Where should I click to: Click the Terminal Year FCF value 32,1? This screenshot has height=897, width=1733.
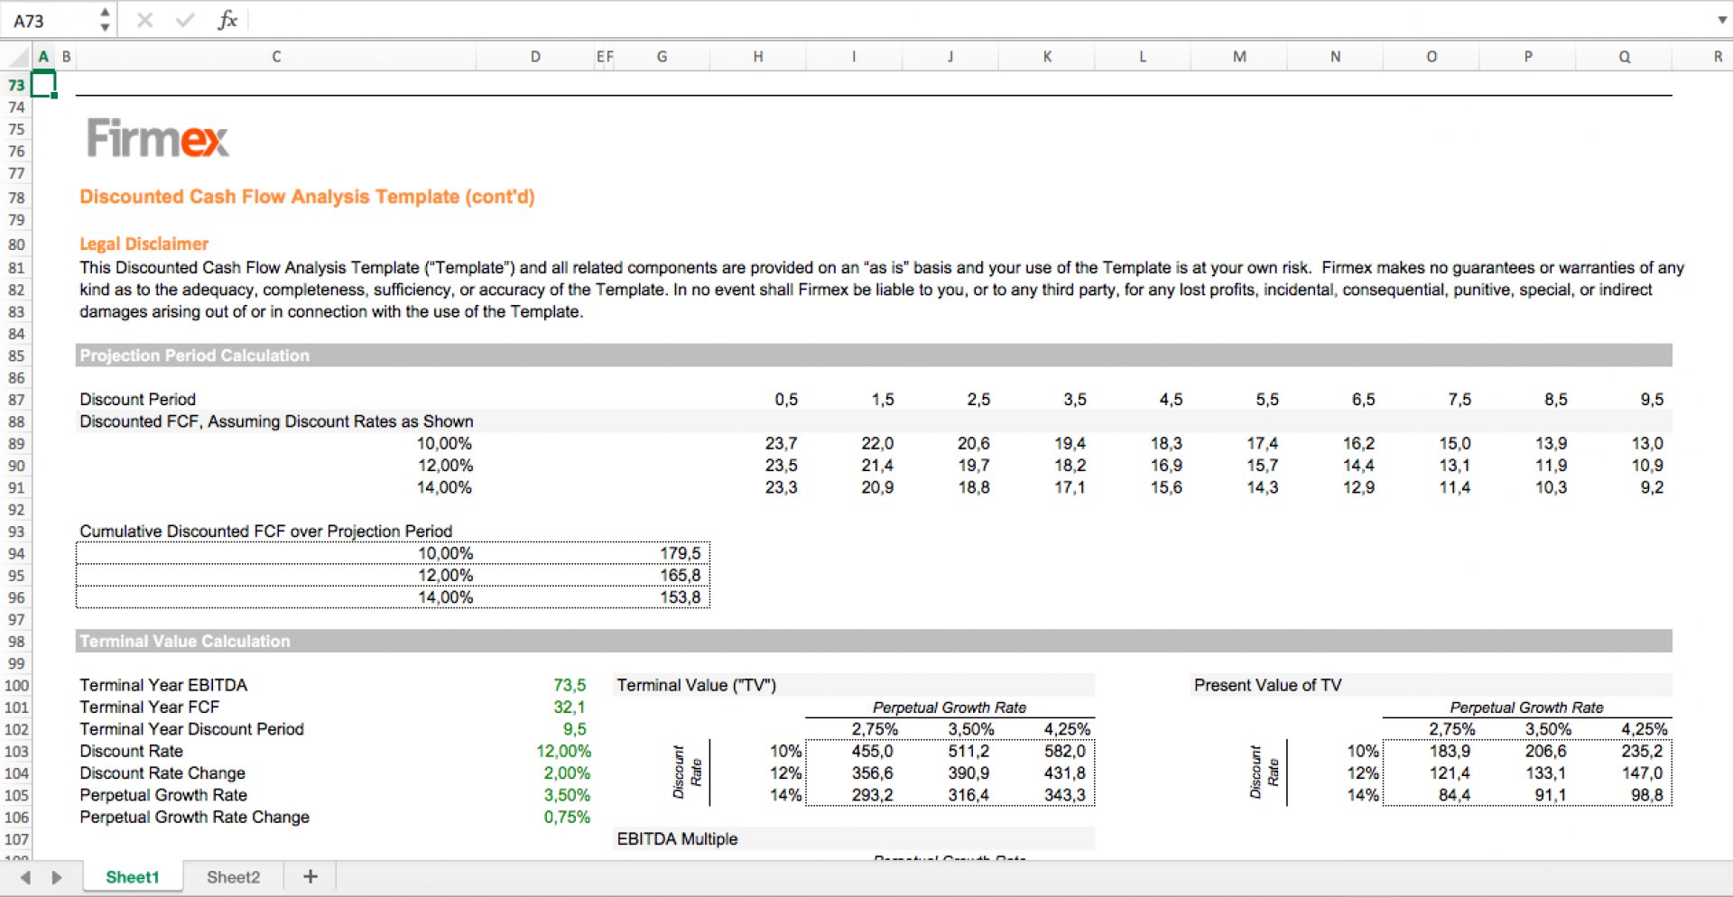pyautogui.click(x=570, y=707)
